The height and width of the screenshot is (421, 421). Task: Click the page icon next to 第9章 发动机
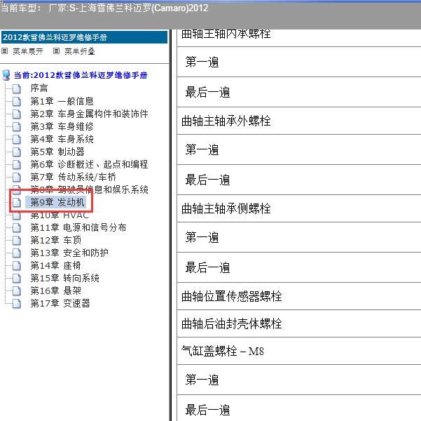17,203
